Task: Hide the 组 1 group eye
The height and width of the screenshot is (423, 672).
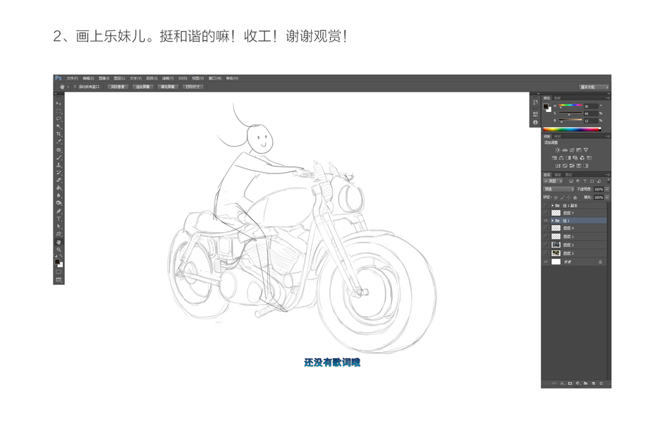Action: click(546, 221)
